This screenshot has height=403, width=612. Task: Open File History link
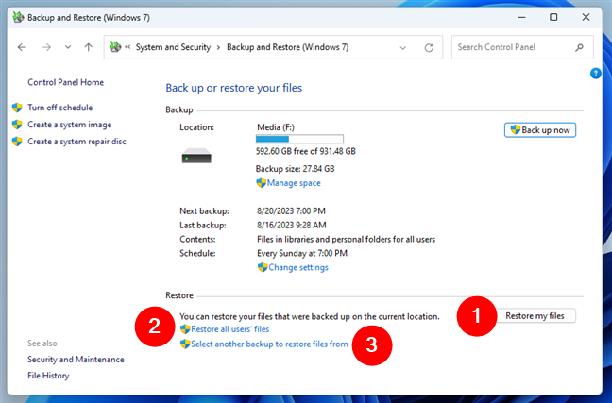click(48, 376)
